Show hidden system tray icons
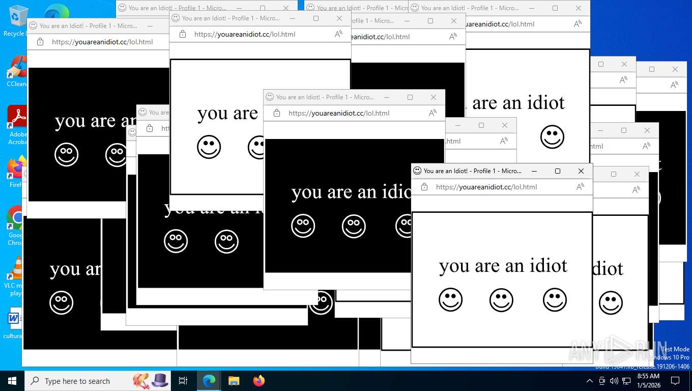This screenshot has width=692, height=391. (589, 381)
